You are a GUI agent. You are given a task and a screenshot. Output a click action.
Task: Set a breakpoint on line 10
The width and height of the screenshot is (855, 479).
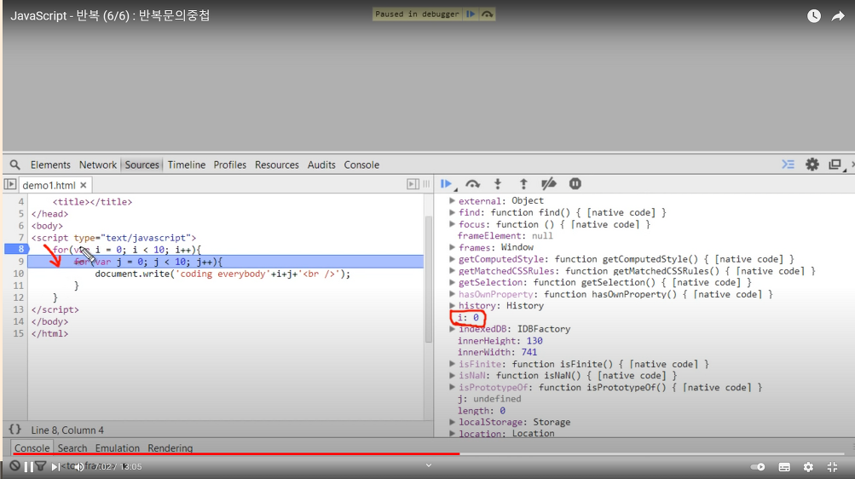(x=19, y=274)
